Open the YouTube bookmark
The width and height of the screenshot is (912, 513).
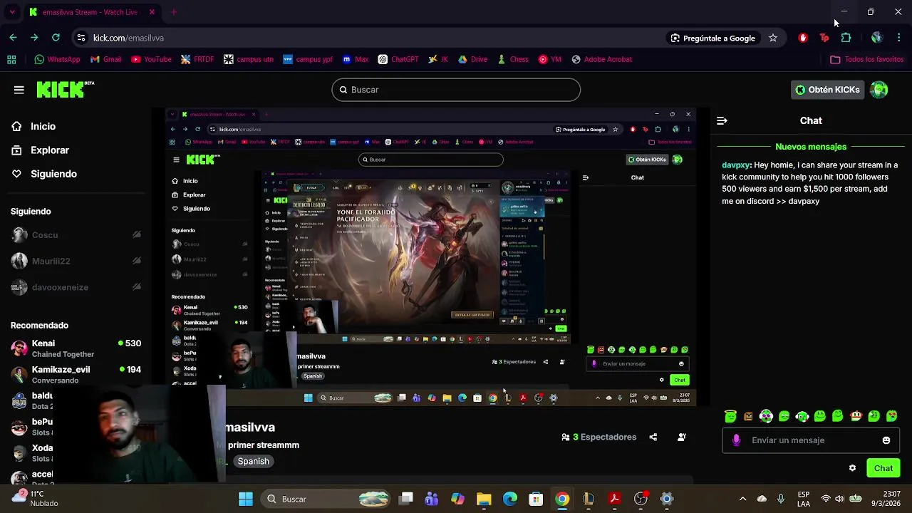point(151,59)
